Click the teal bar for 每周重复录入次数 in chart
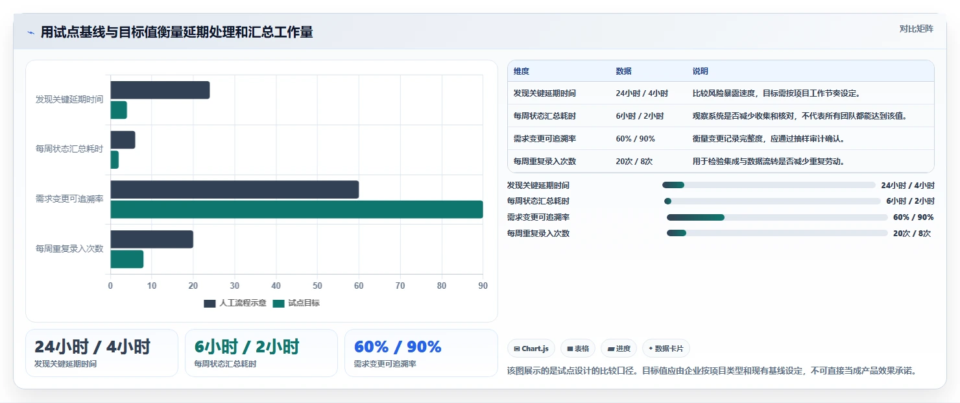 (127, 260)
